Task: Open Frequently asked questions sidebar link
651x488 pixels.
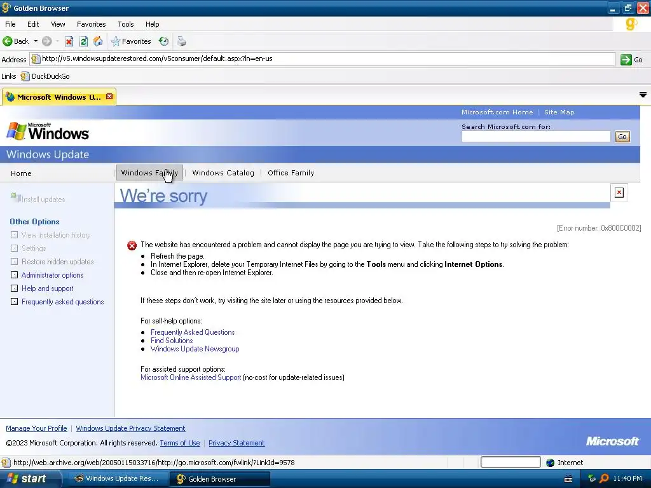Action: tap(63, 302)
